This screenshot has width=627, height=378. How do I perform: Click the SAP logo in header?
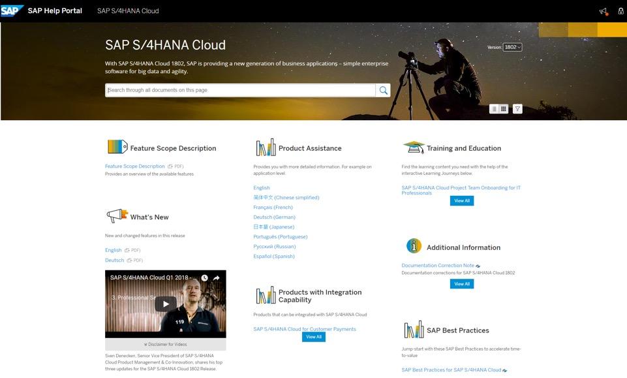pyautogui.click(x=12, y=11)
